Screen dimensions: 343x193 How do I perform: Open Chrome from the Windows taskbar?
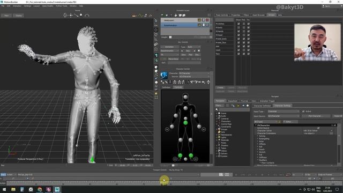coord(40,189)
